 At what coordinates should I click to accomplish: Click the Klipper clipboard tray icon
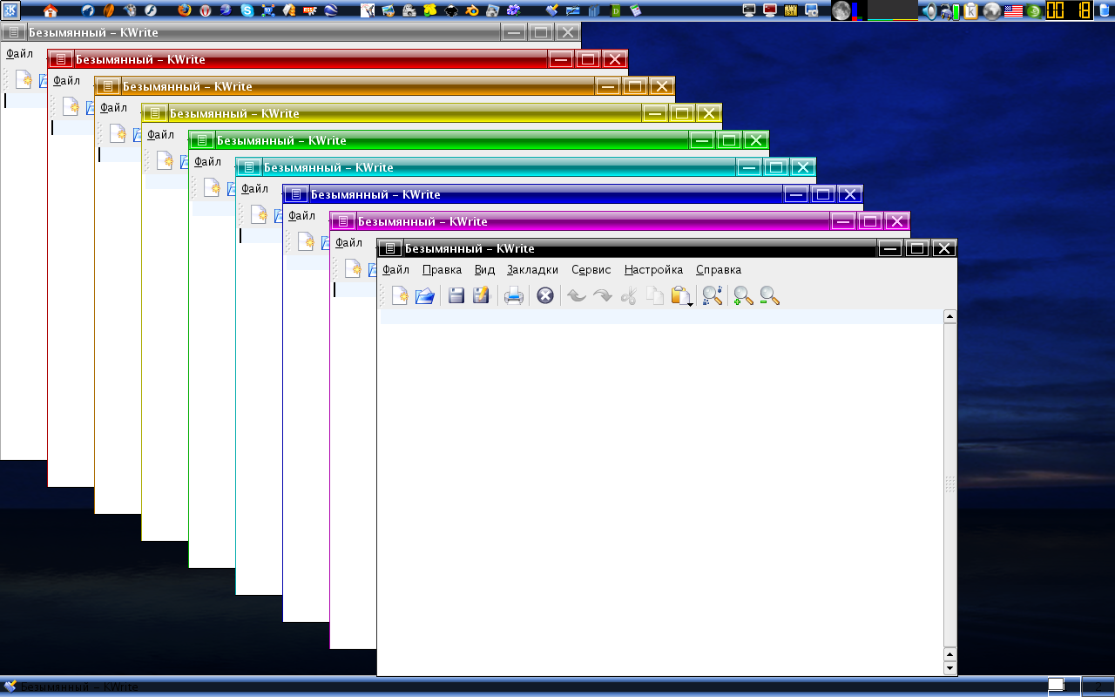(x=971, y=10)
